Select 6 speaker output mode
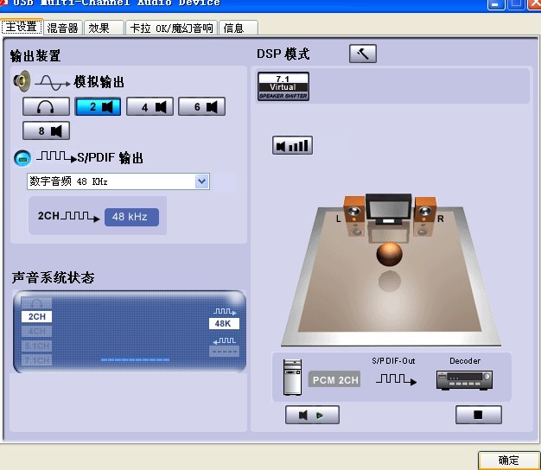 coord(201,106)
